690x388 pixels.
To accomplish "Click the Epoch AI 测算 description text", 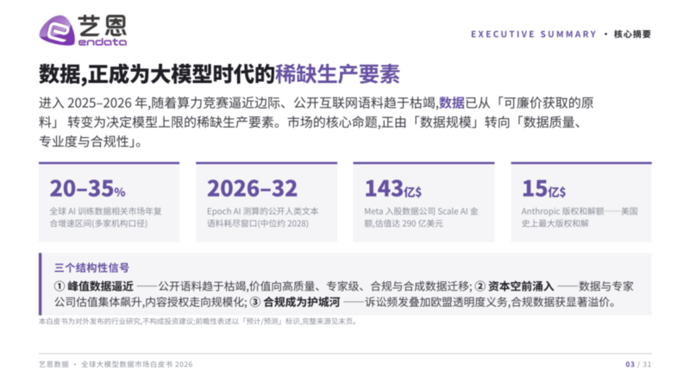I will (x=263, y=217).
